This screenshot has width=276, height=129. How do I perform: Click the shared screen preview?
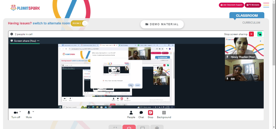[116, 76]
